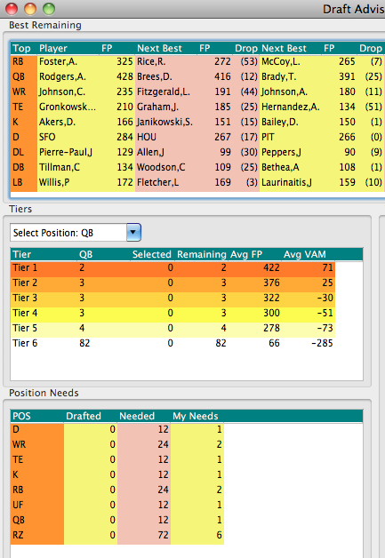385x558 pixels.
Task: Click the Remaining column header in Tiers
Action: 202,254
